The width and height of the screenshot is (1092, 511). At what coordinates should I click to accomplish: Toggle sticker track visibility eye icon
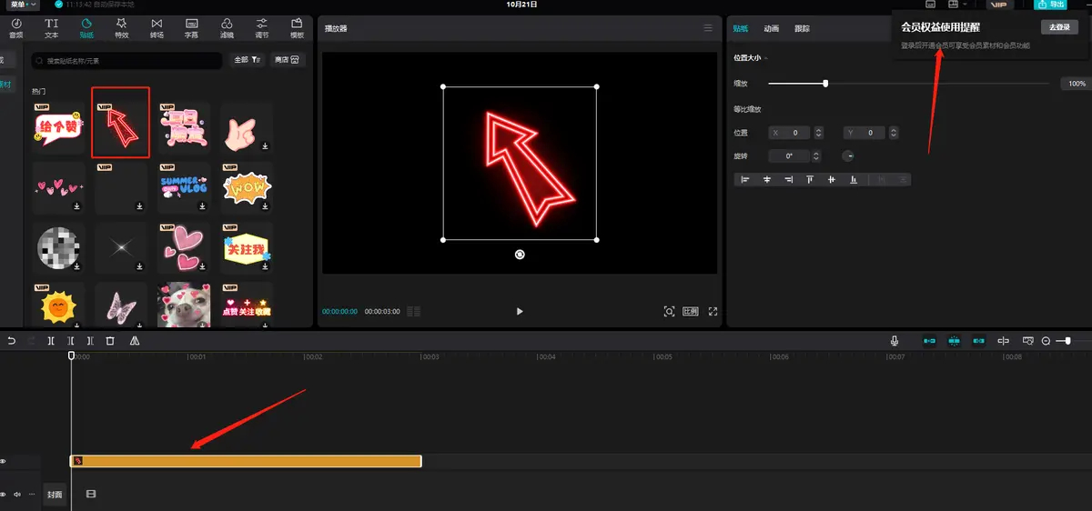(x=4, y=462)
